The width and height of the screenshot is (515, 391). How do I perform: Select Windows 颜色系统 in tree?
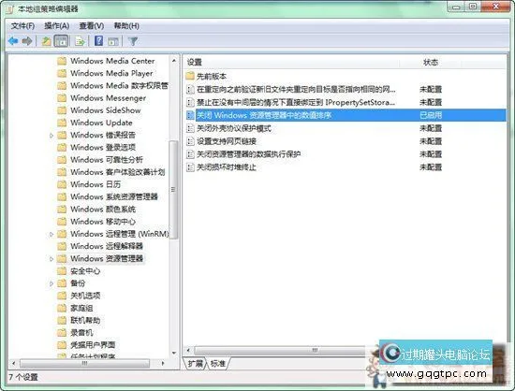tap(103, 210)
